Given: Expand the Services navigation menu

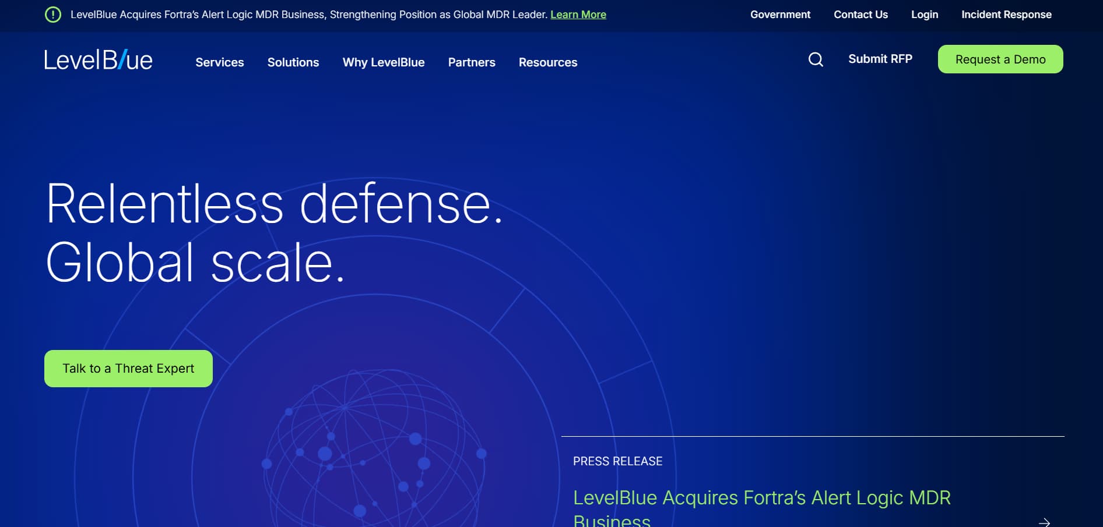Looking at the screenshot, I should point(220,62).
